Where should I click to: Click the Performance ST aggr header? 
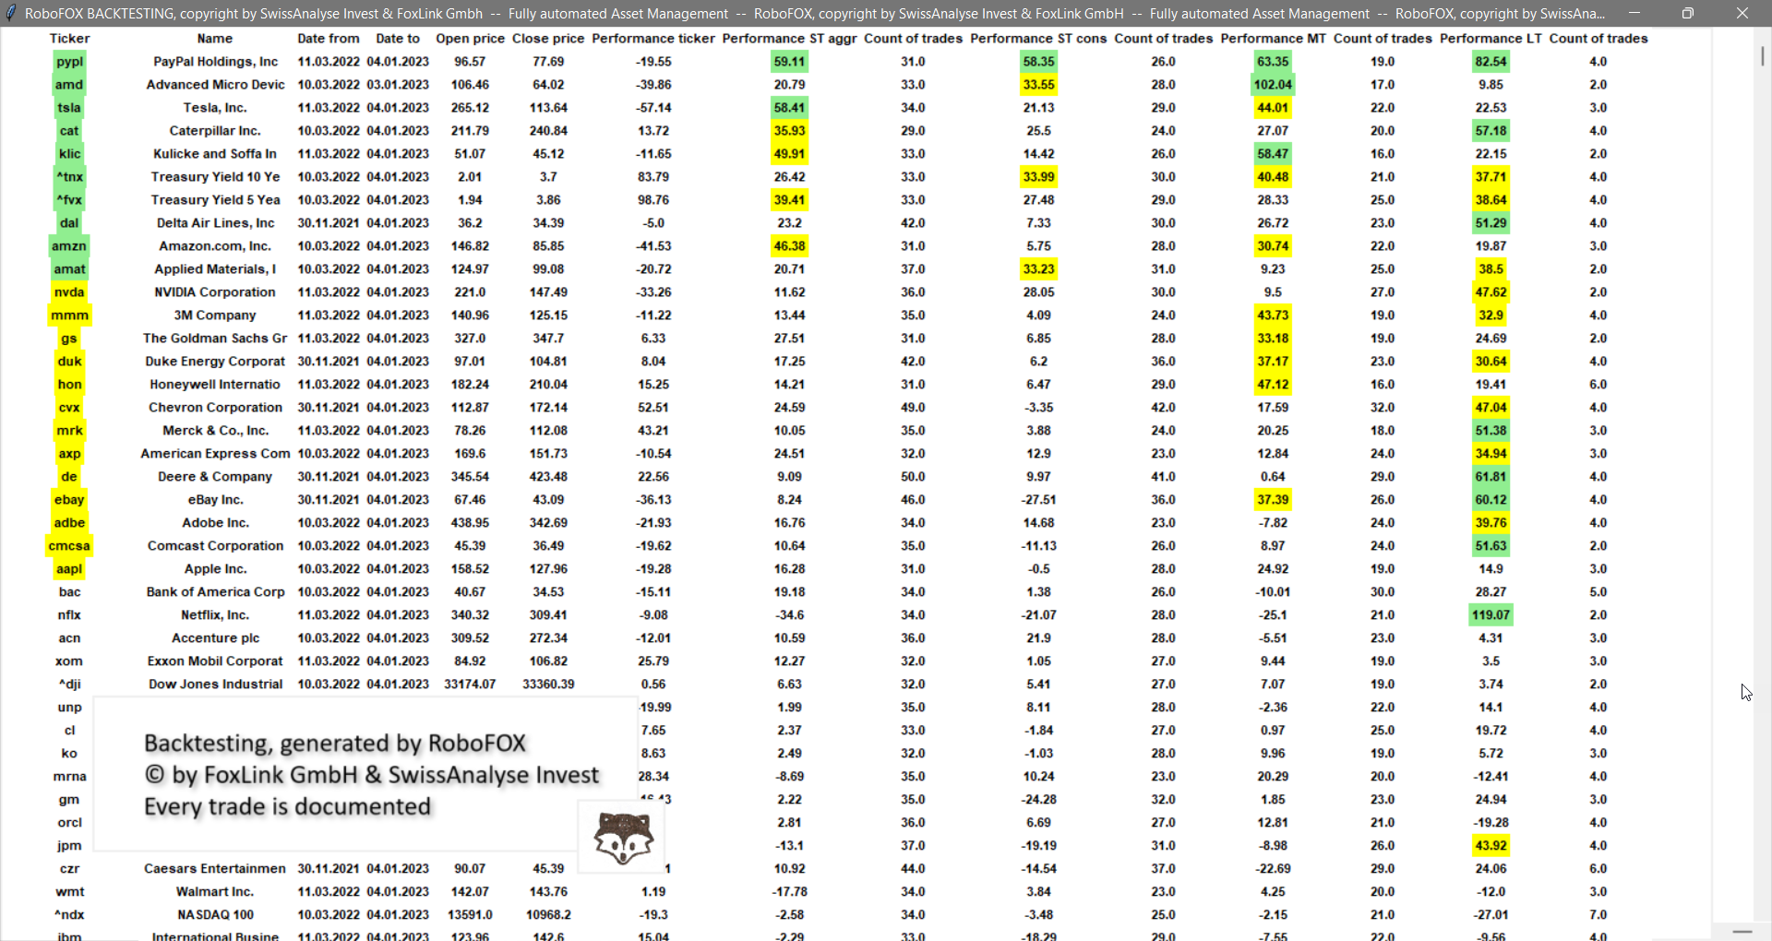click(x=789, y=39)
